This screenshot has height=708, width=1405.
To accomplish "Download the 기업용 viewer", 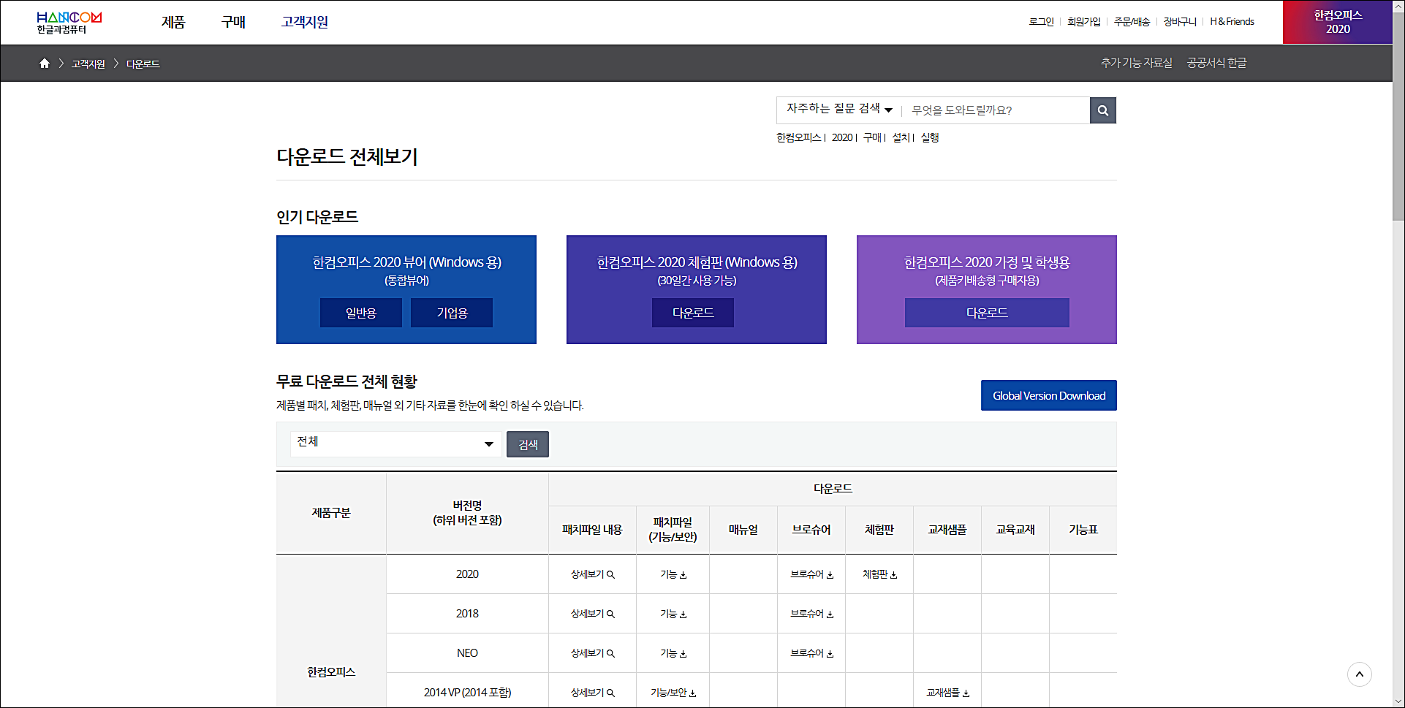I will pyautogui.click(x=452, y=313).
